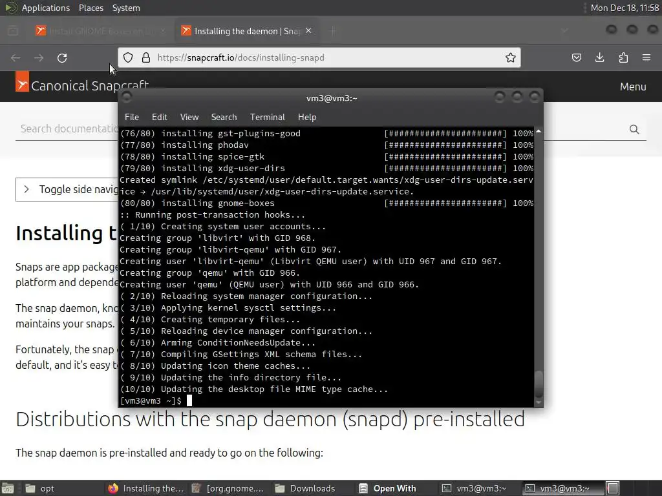
Task: Go forward with the Firefox forward arrow
Action: (39, 57)
